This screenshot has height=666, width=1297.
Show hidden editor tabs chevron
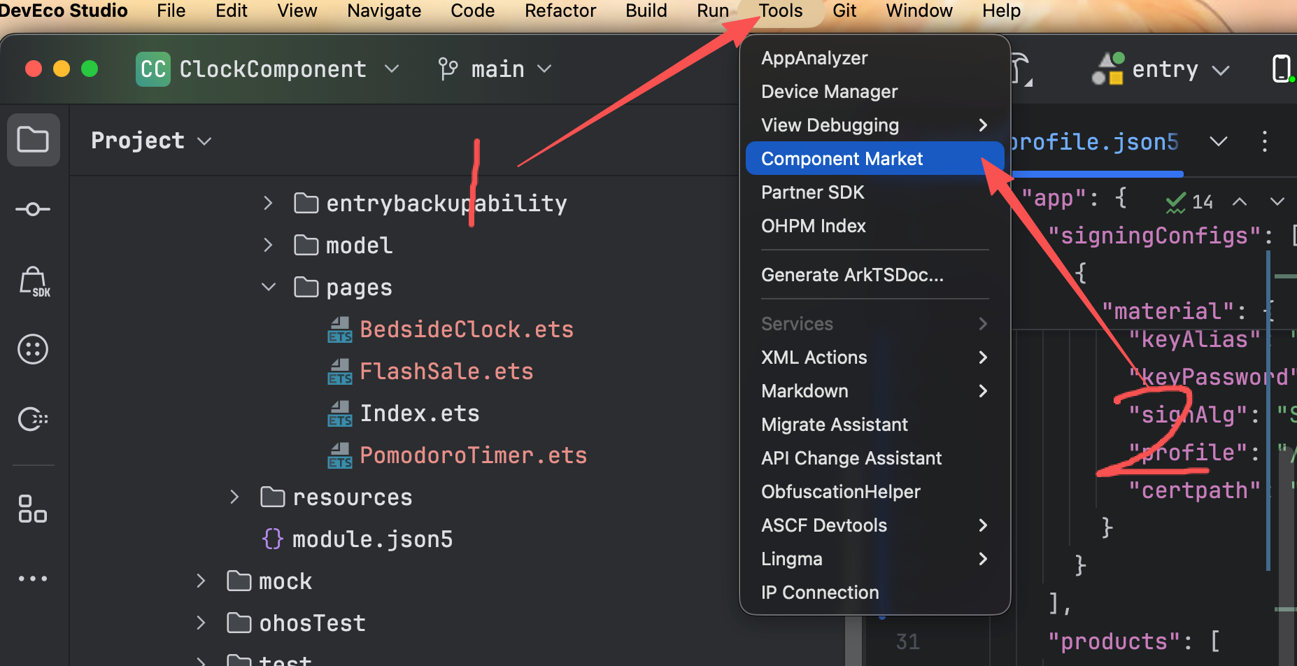(1219, 141)
